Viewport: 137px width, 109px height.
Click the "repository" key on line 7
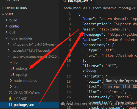click(x=95, y=45)
